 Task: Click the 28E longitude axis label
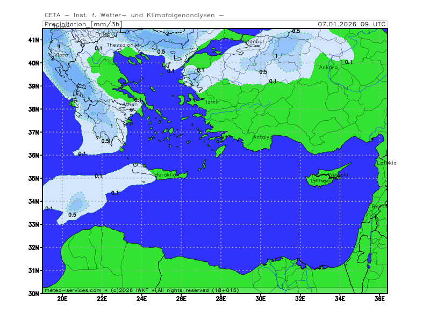pos(221,299)
